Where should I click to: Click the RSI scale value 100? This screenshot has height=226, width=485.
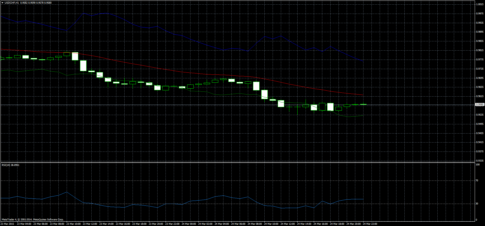[478, 165]
